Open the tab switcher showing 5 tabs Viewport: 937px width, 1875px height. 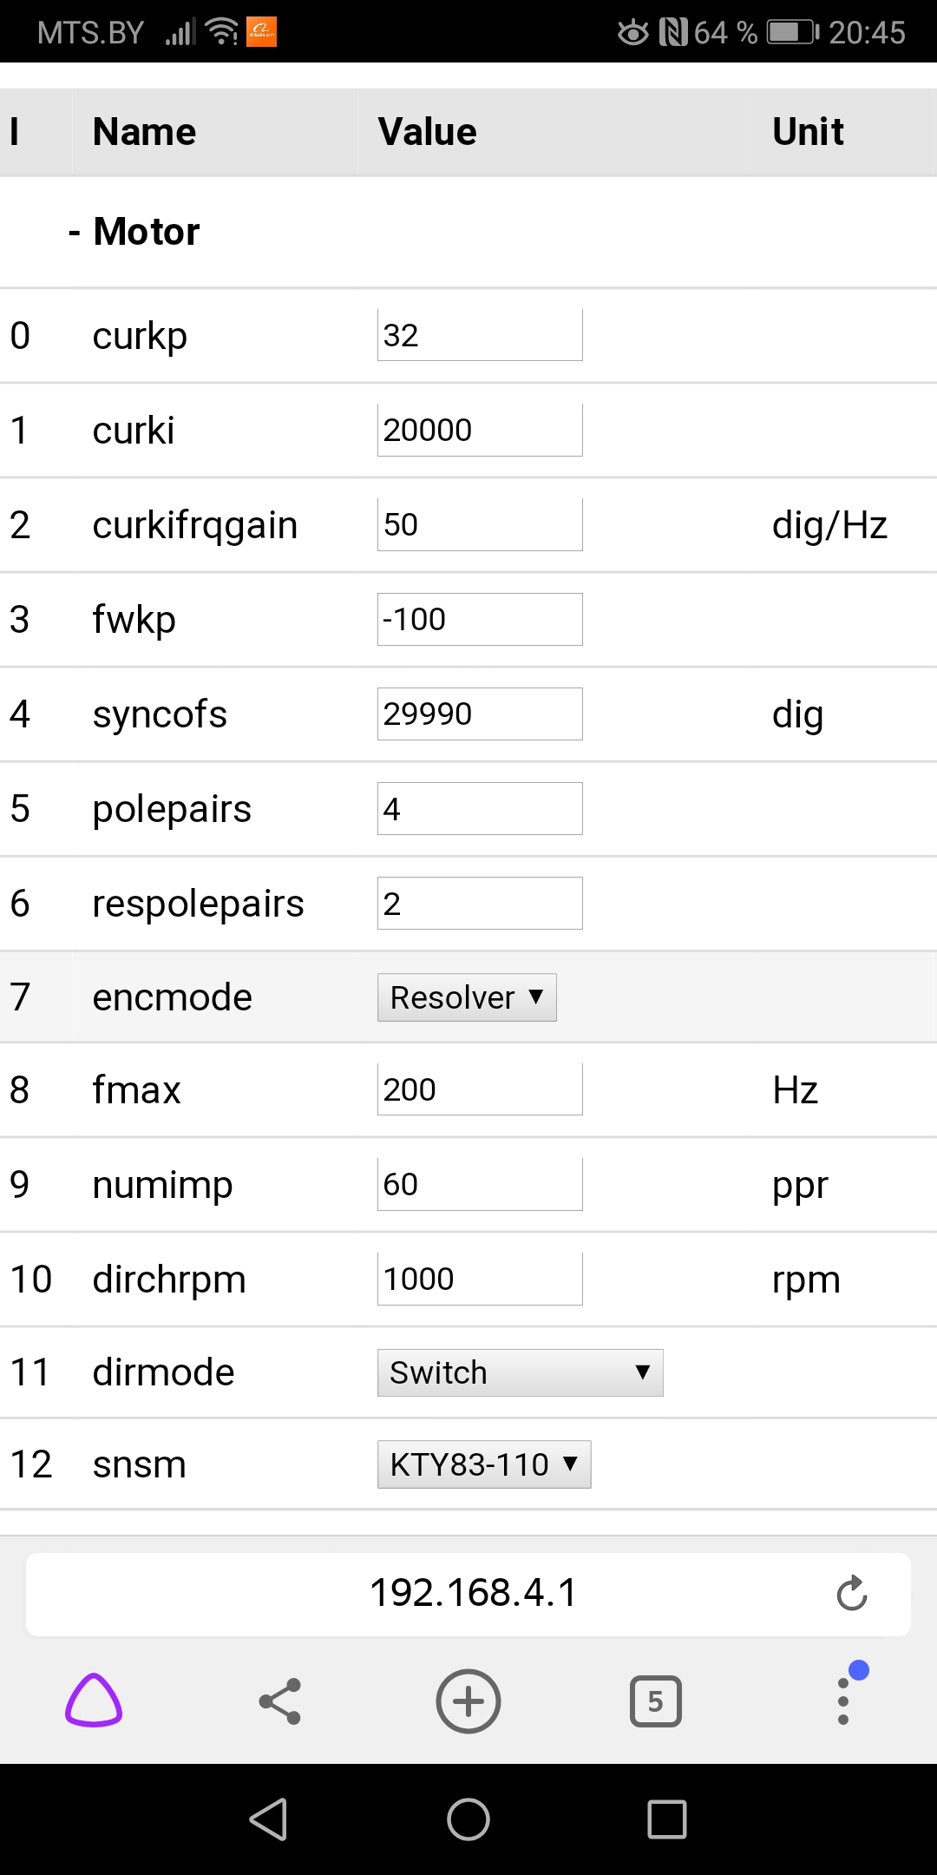pyautogui.click(x=655, y=1701)
